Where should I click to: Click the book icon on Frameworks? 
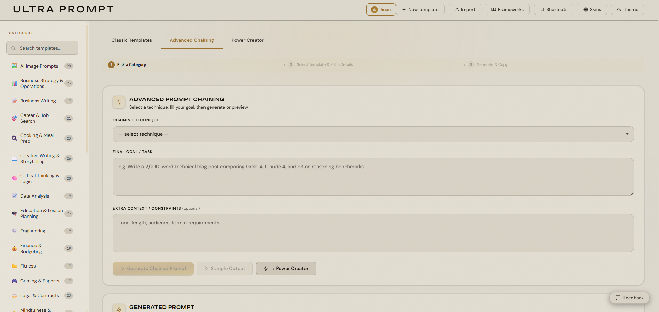point(493,10)
